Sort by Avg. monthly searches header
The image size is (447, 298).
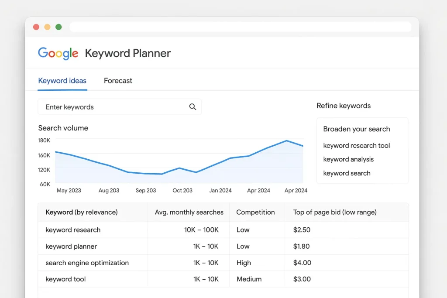tap(189, 212)
